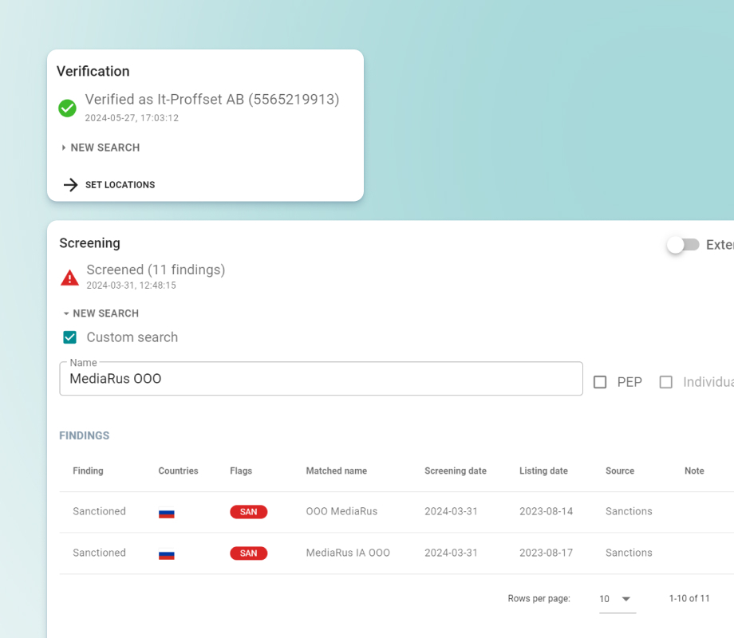
Task: Sort by Screening date column header
Action: click(455, 471)
